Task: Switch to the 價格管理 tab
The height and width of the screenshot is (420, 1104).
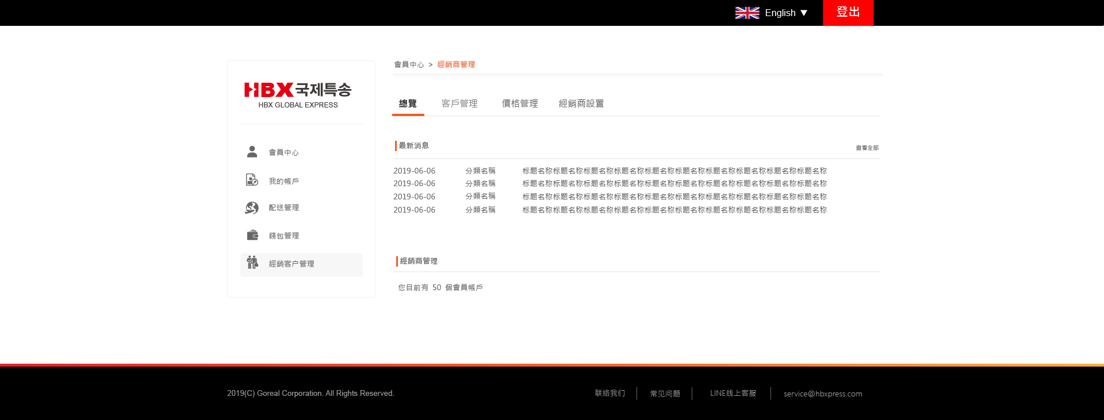Action: [x=519, y=103]
